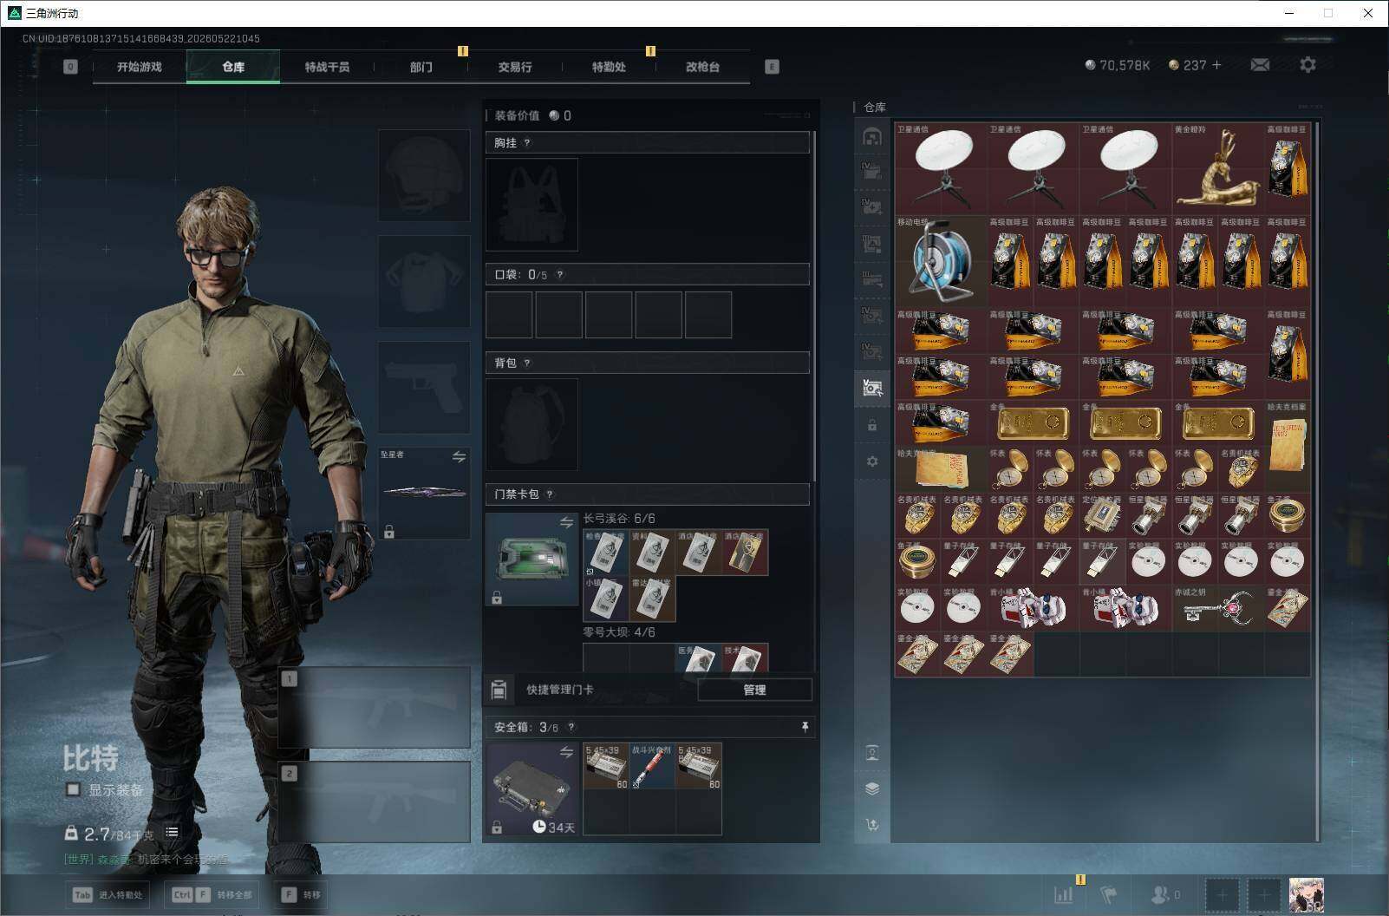The image size is (1389, 916).
Task: Click the cart upload icon in warehouse sidebar
Action: pos(872,825)
